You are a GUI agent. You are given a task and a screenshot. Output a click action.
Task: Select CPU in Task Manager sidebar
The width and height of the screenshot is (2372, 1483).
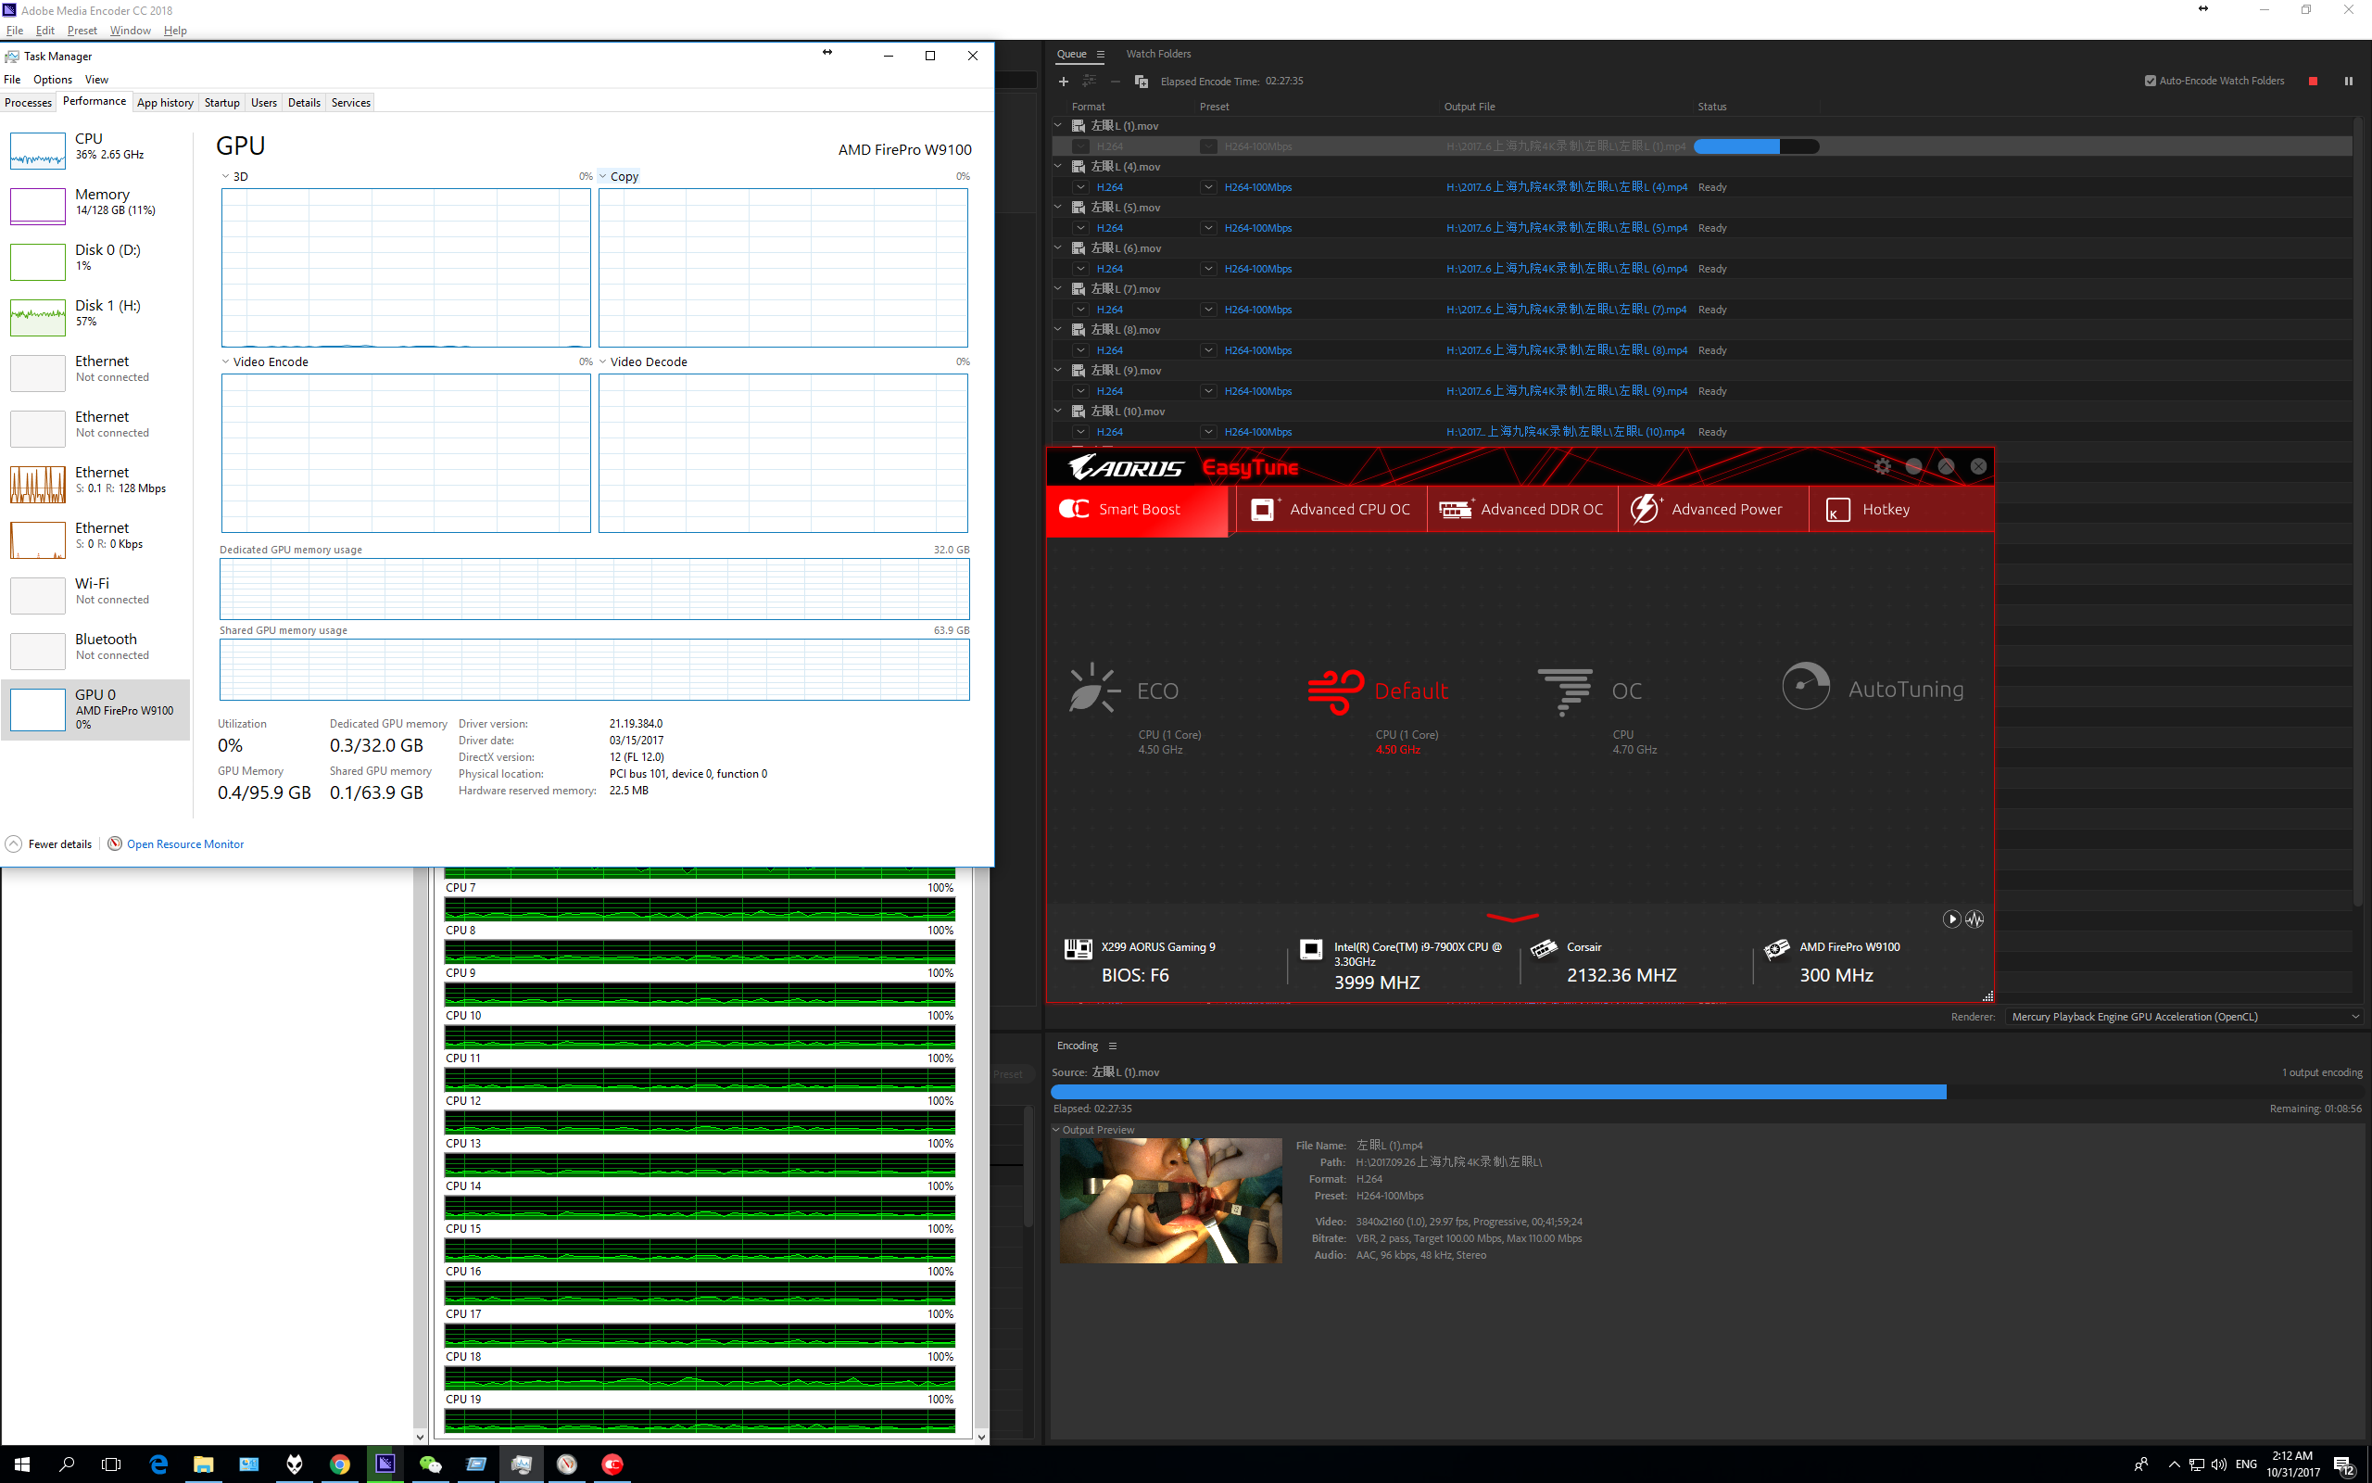[x=95, y=148]
